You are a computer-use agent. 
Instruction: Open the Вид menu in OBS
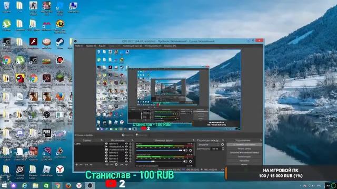tap(102, 46)
